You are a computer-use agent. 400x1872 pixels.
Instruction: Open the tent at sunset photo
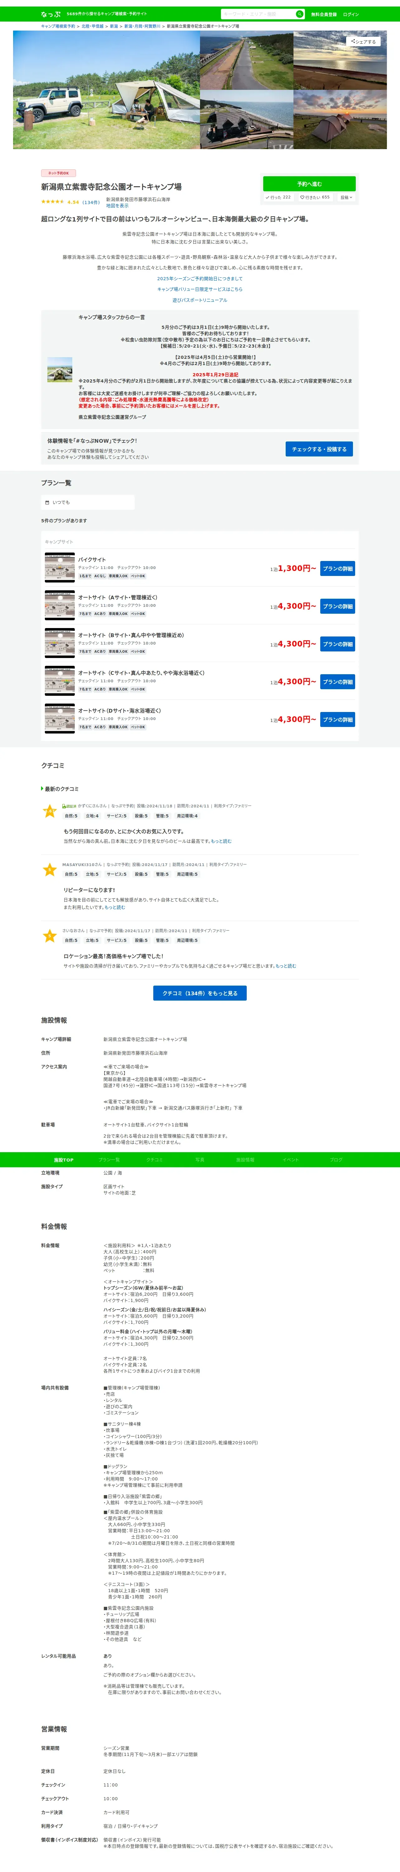point(340,120)
